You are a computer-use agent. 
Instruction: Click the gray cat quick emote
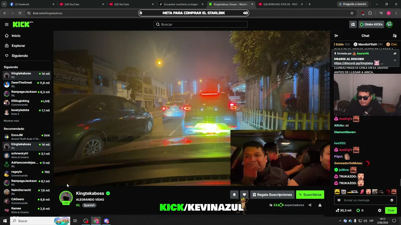point(343,192)
